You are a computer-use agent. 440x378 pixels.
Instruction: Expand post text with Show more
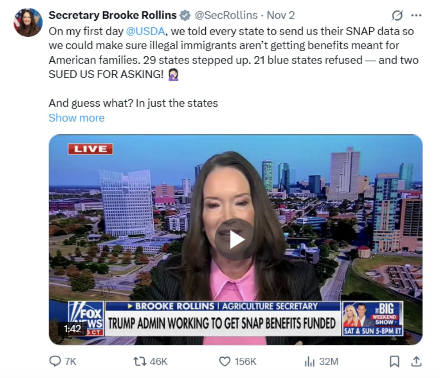click(76, 118)
